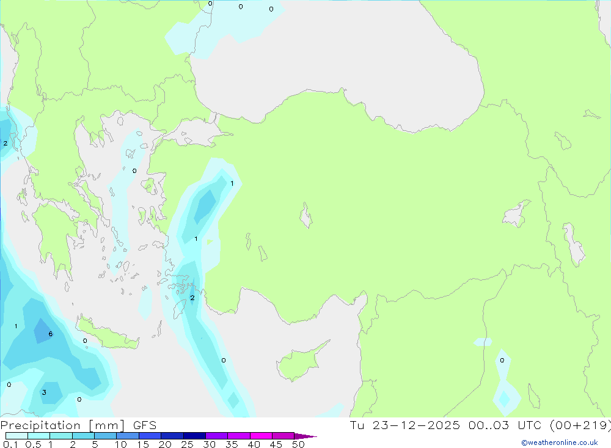Click the '(00+219)' forecast offset text
Image resolution: width=611 pixels, height=448 pixels.
pyautogui.click(x=580, y=425)
